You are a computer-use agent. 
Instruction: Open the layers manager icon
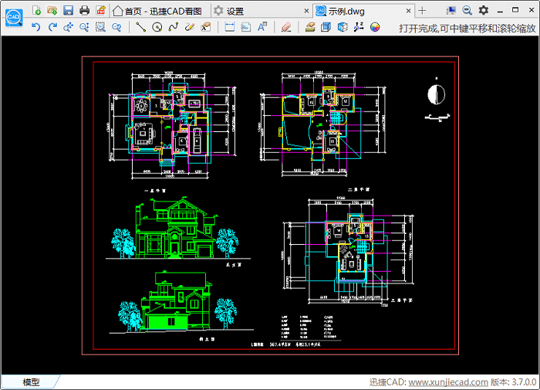(x=309, y=27)
